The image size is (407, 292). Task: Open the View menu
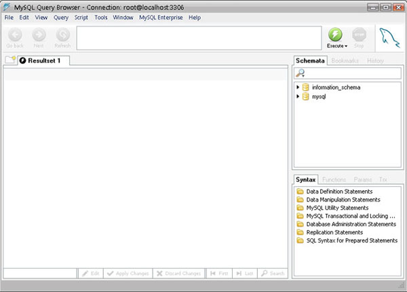click(41, 18)
